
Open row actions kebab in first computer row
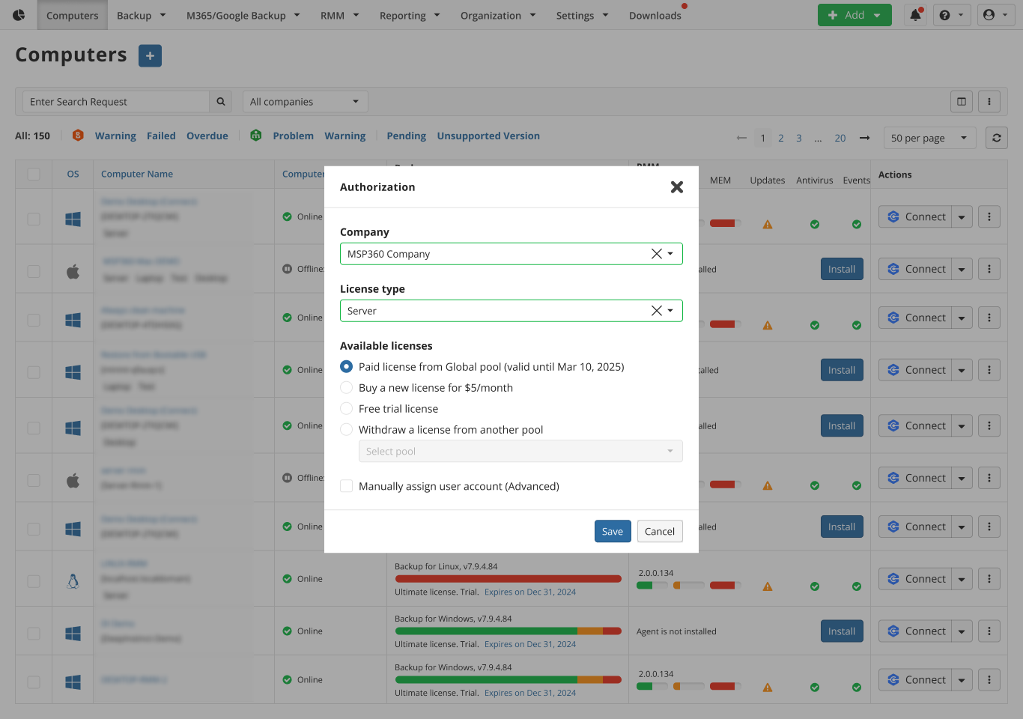click(989, 217)
